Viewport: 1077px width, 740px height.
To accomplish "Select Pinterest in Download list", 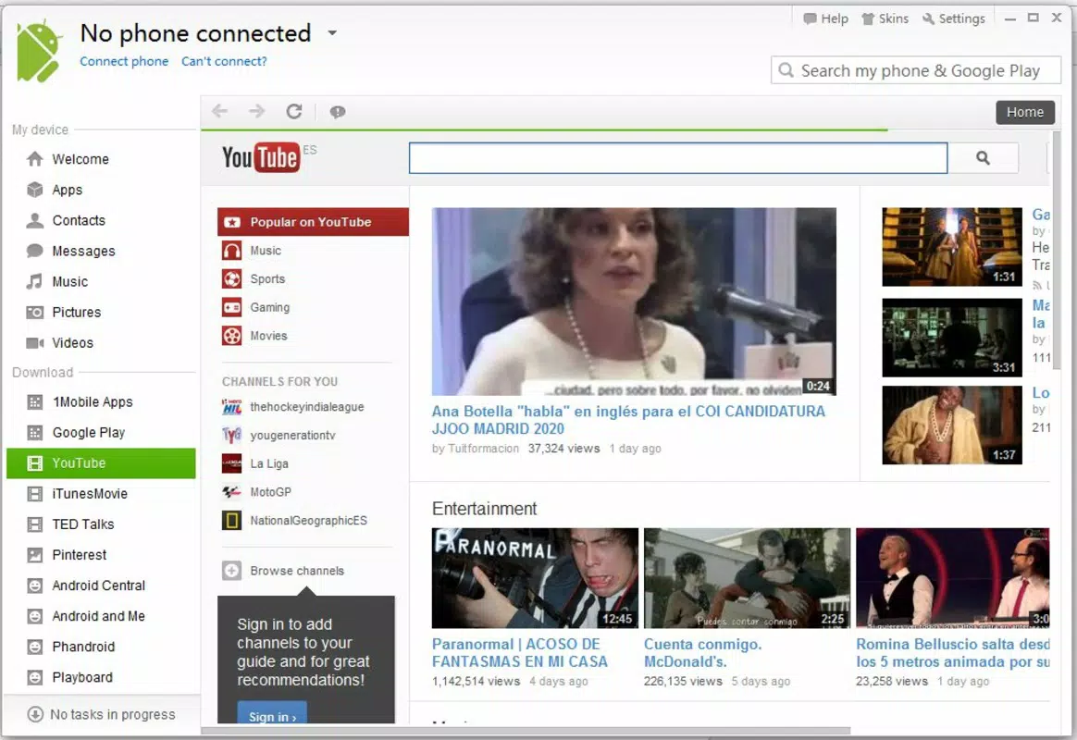I will [x=101, y=555].
